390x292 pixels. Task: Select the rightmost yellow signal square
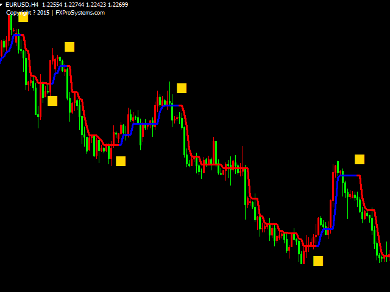pos(360,159)
